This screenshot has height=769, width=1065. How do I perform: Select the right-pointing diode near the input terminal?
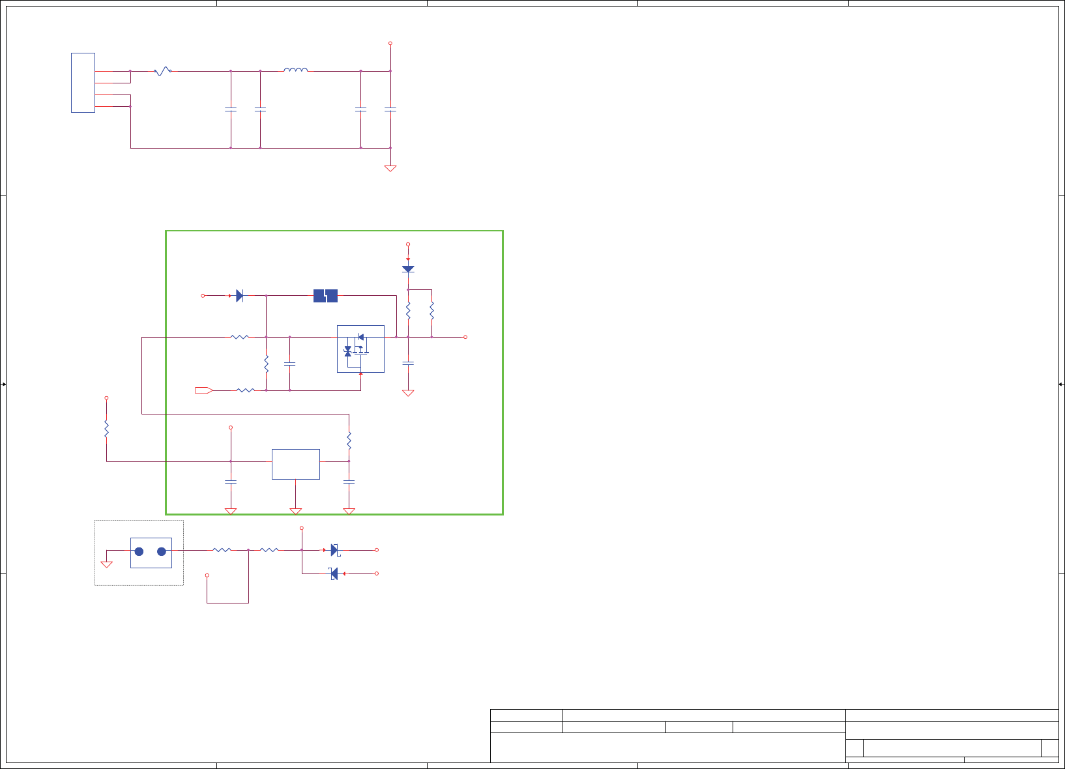239,296
